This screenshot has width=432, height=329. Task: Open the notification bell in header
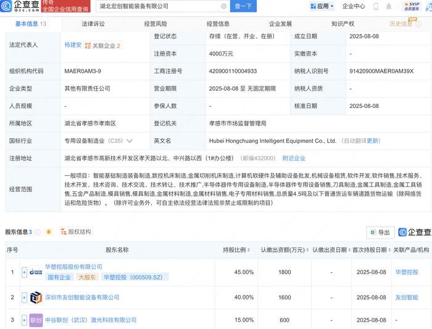[388, 6]
